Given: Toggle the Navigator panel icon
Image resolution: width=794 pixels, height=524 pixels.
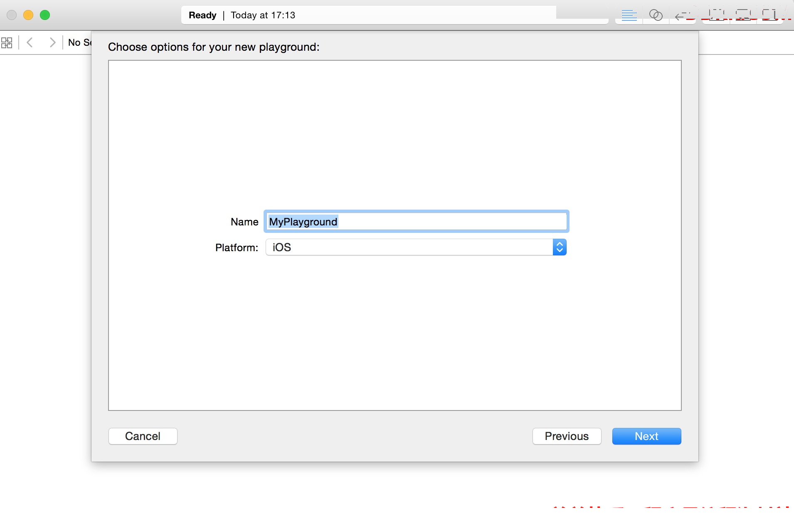Looking at the screenshot, I should (x=716, y=15).
